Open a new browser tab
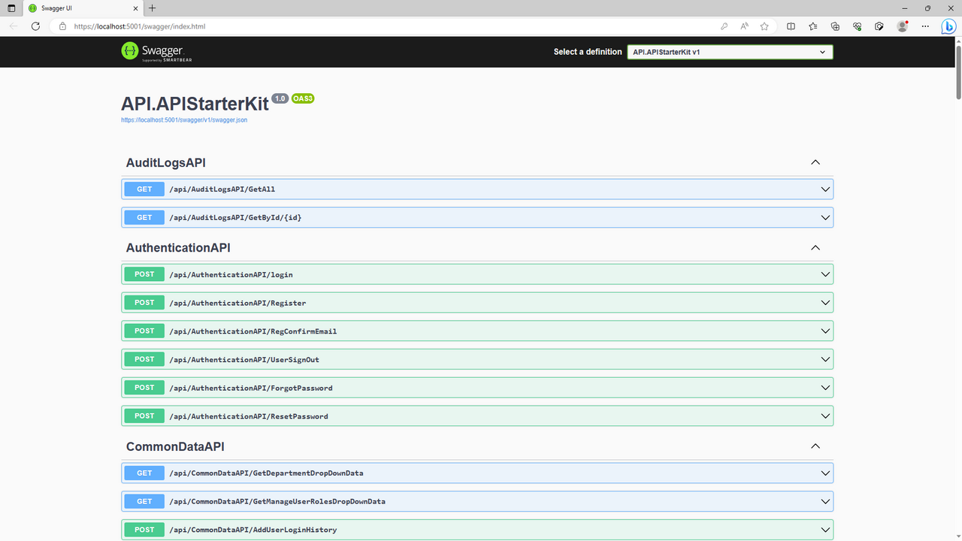Screen dimensions: 962x541 [153, 8]
